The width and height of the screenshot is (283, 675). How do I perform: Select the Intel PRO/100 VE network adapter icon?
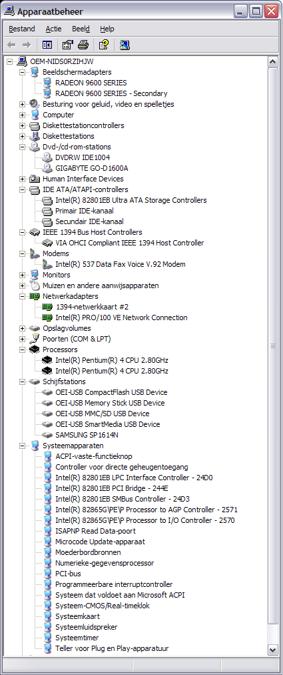(x=47, y=317)
